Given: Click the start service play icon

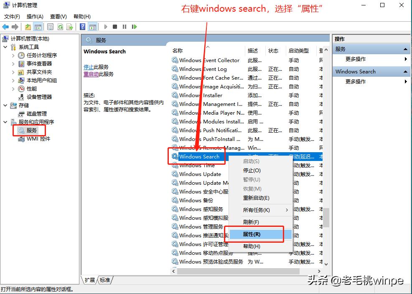Looking at the screenshot, I should 106,26.
